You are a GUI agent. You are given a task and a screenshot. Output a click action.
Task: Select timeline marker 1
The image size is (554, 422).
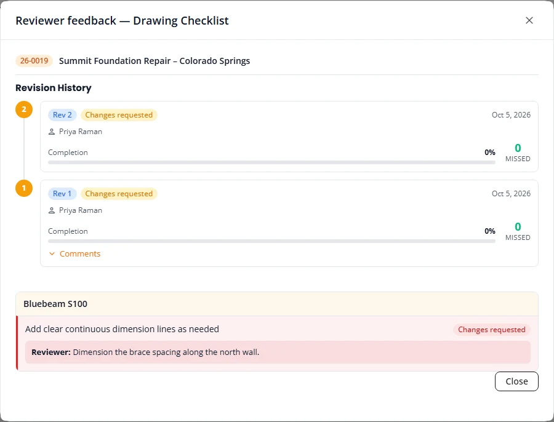click(24, 188)
